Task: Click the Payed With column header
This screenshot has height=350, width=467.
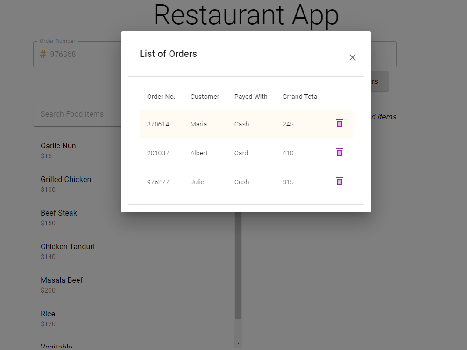Action: pos(251,97)
